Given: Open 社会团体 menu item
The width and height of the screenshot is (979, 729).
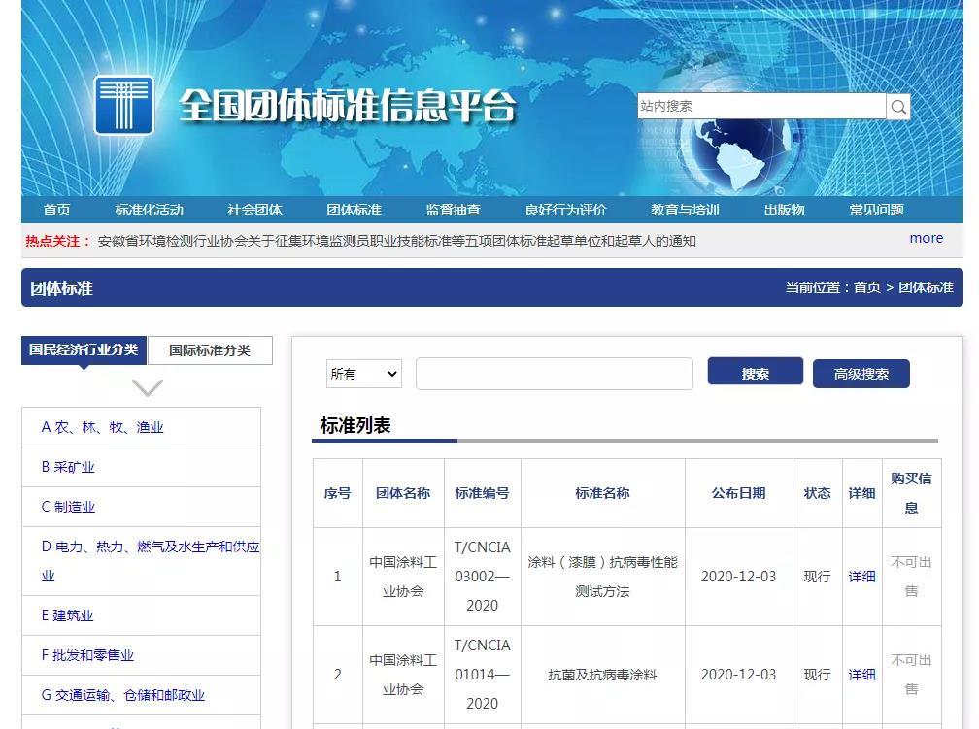Looking at the screenshot, I should click(x=254, y=210).
